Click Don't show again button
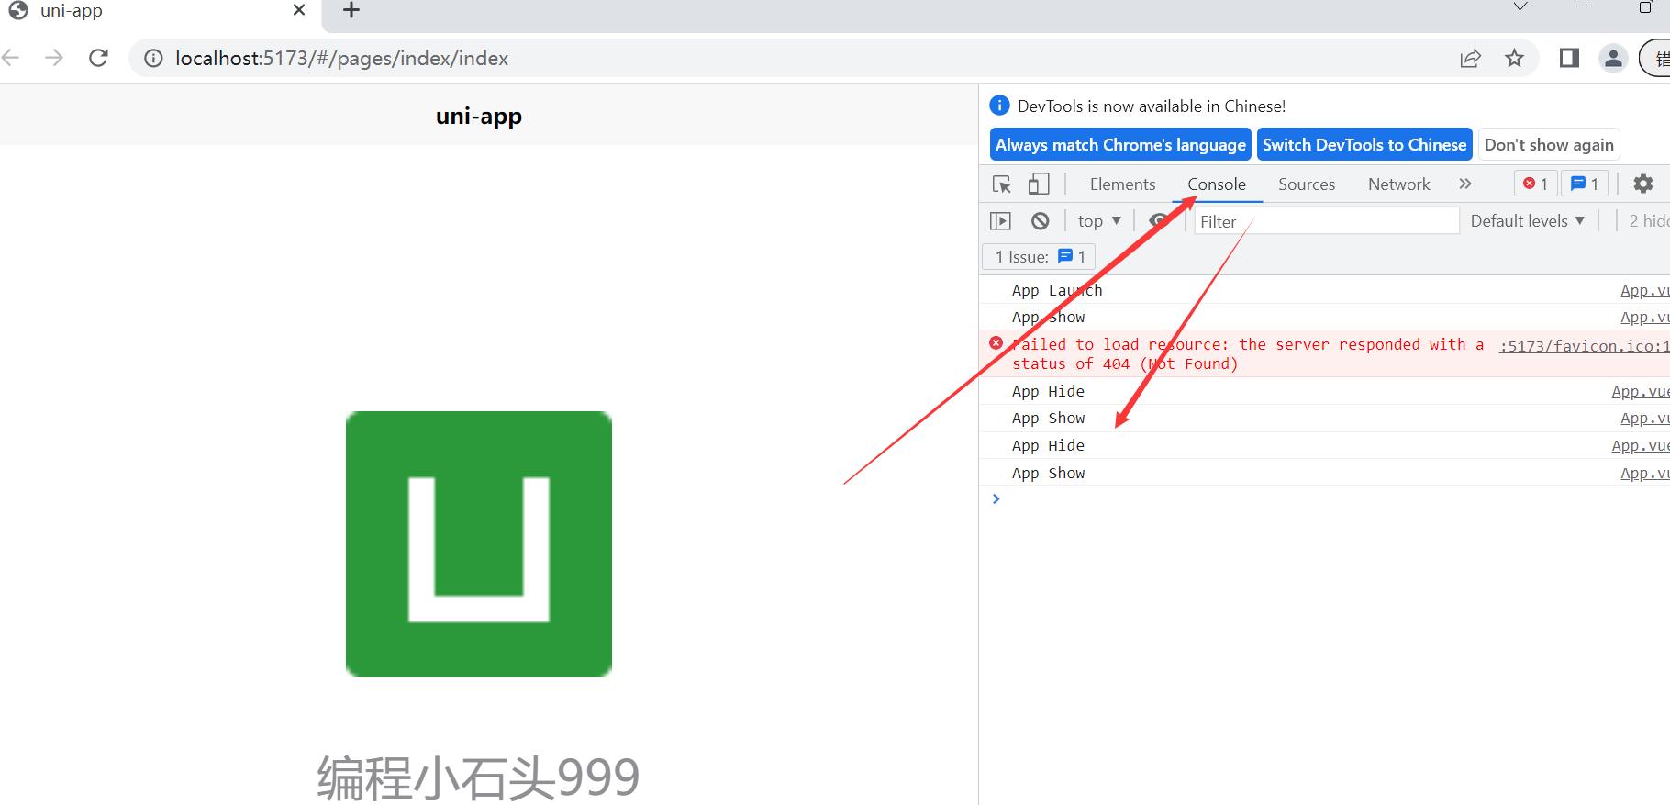This screenshot has height=805, width=1670. click(1549, 144)
